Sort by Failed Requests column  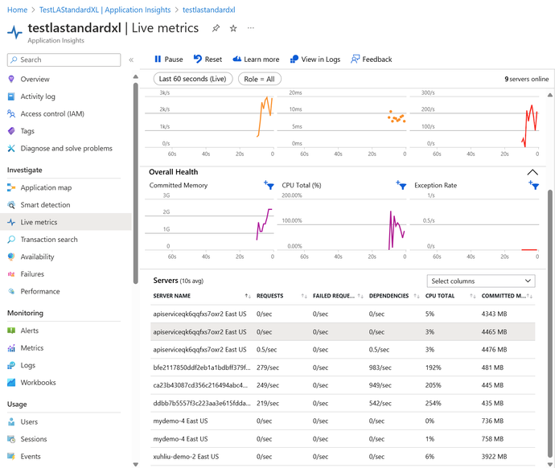coord(360,296)
